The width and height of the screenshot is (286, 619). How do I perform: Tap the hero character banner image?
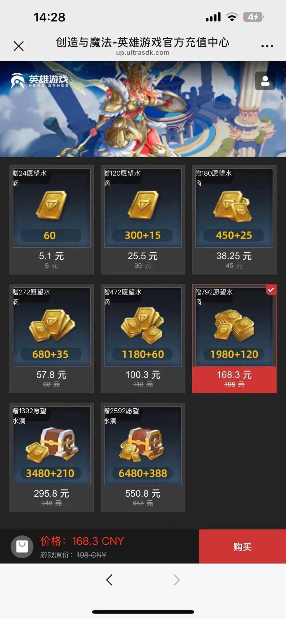pos(143,109)
